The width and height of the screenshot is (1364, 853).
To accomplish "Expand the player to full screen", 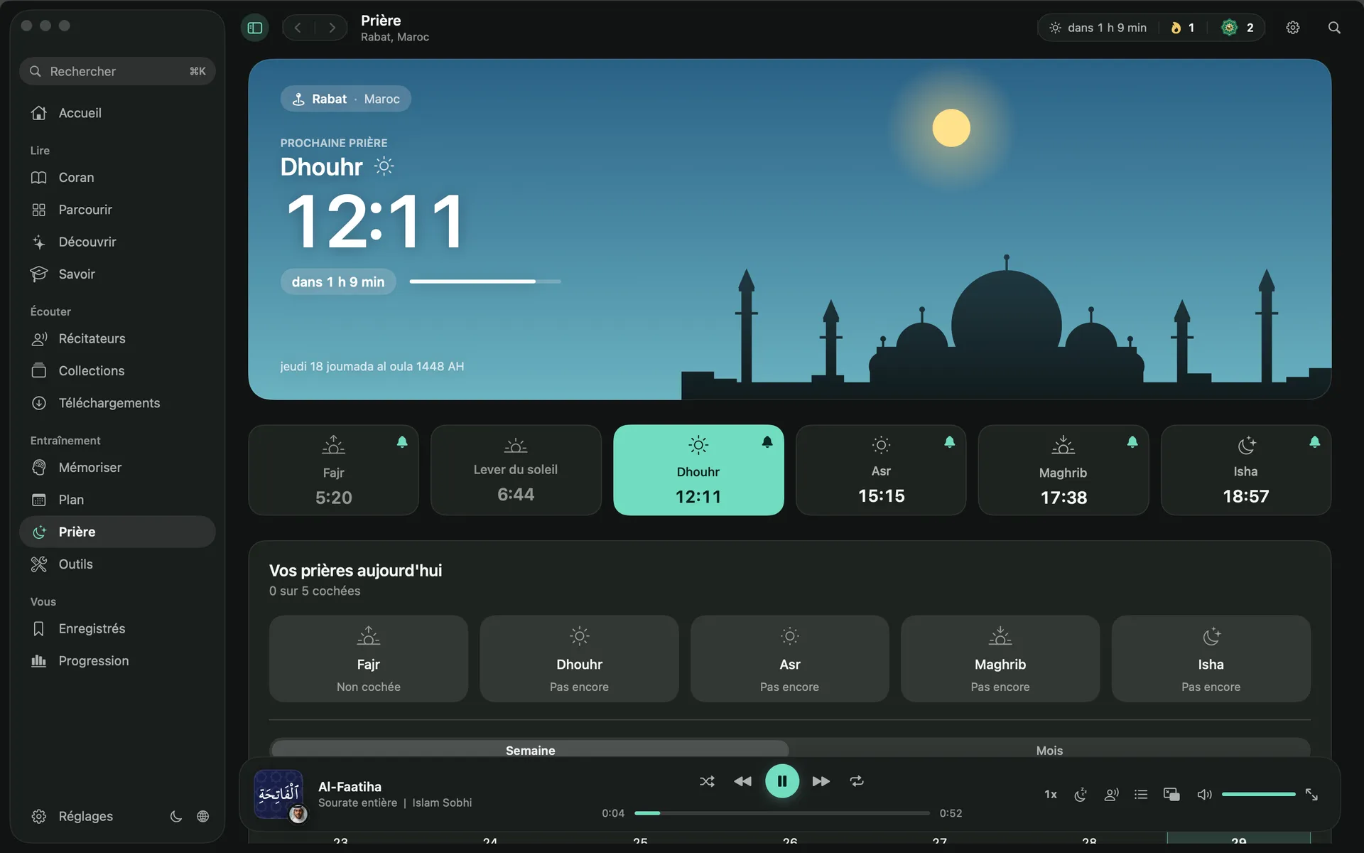I will tap(1311, 794).
